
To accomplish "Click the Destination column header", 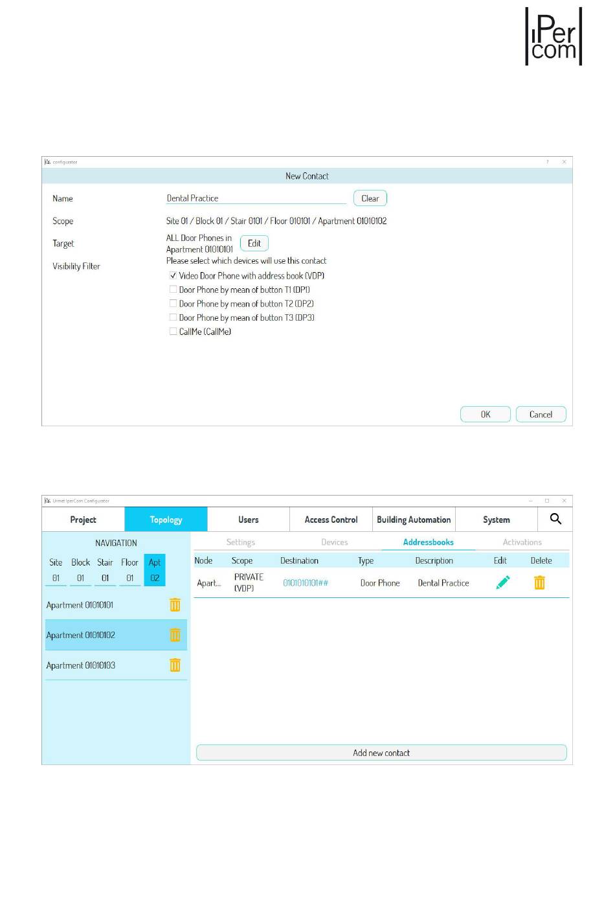I will coord(299,561).
